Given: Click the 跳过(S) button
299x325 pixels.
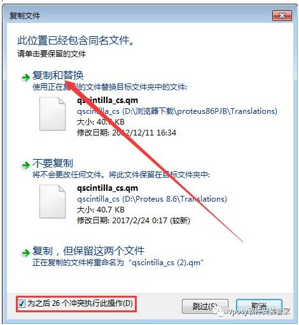Looking at the screenshot, I should pos(205,307).
